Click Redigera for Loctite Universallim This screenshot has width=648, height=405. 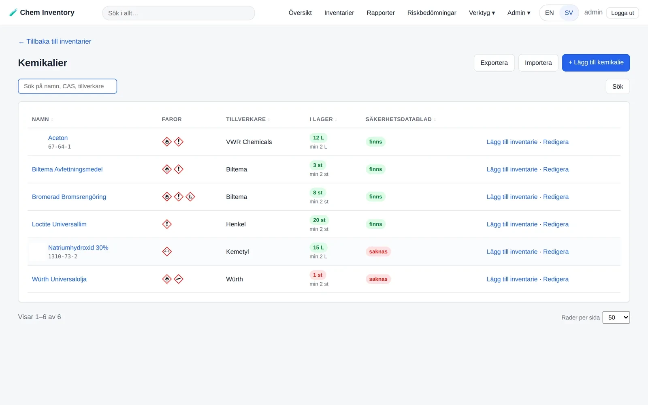pyautogui.click(x=556, y=224)
